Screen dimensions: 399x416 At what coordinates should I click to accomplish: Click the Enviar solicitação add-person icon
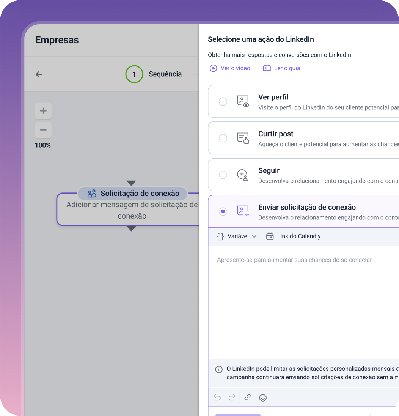243,211
